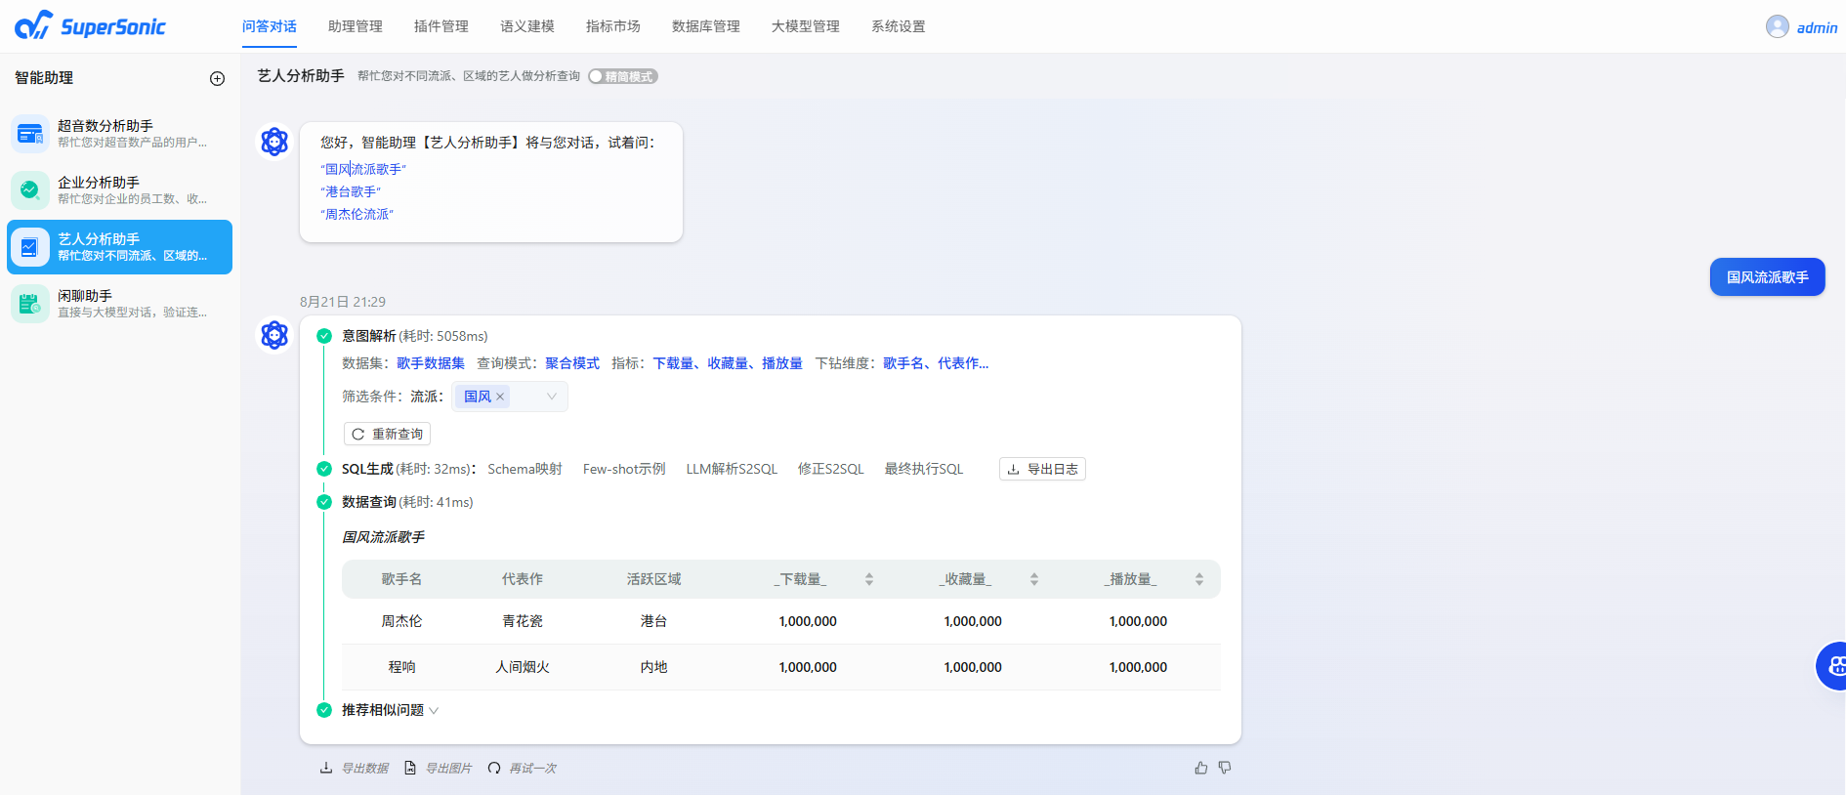Click 导出图片 file icon
The image size is (1846, 795).
(410, 768)
